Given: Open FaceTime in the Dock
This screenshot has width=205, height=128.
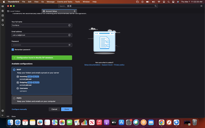Looking at the screenshot, I should click(69, 122).
